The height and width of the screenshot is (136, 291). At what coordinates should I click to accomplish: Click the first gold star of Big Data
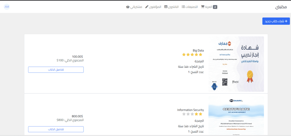coord(200,55)
